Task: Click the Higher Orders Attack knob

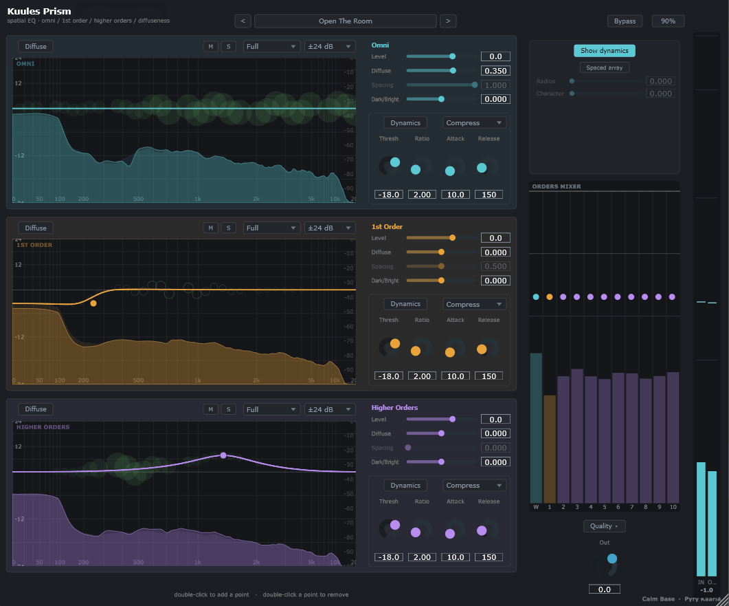Action: click(455, 529)
